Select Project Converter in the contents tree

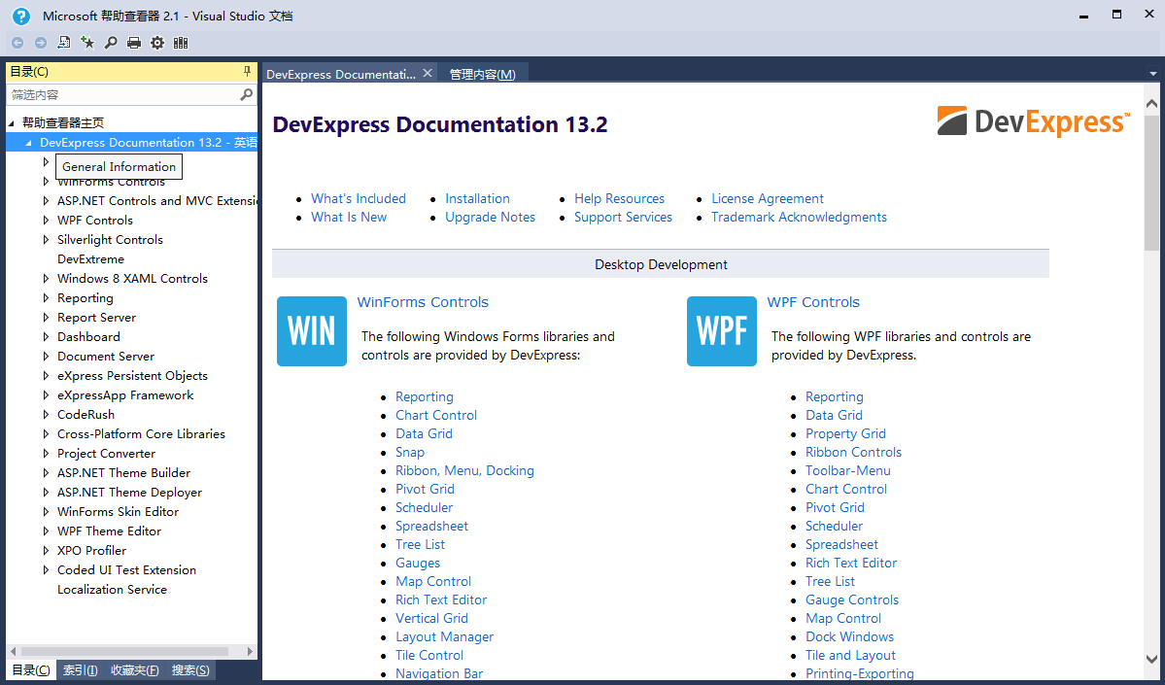pyautogui.click(x=106, y=453)
